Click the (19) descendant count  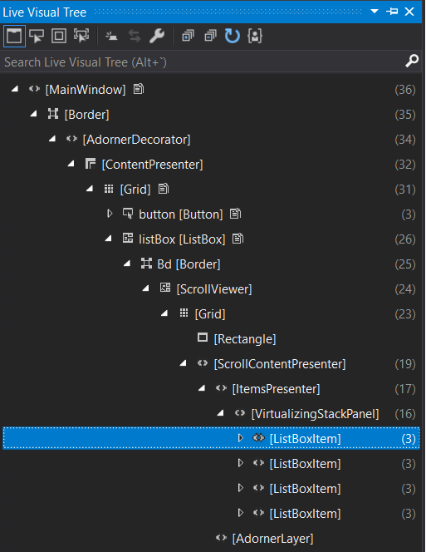tap(405, 364)
